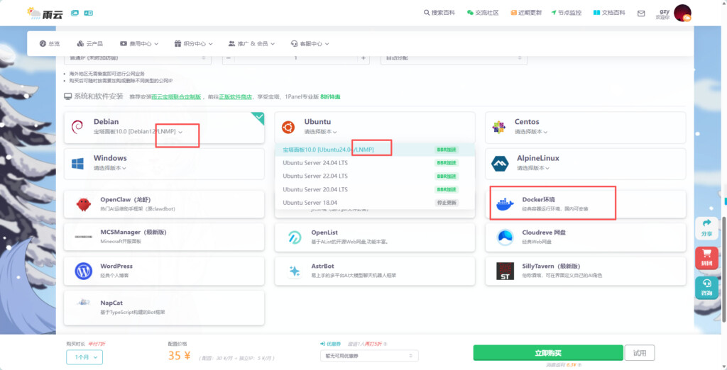The image size is (727, 370).
Task: Select the Cloudreve 网盘 app card
Action: tap(586, 237)
